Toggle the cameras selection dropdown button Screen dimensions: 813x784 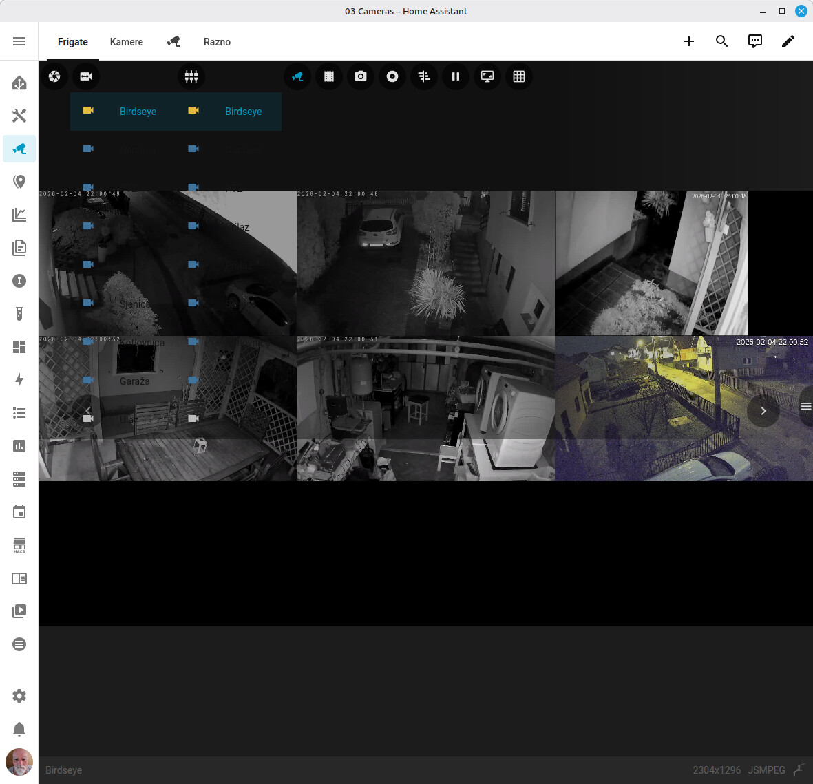[86, 76]
